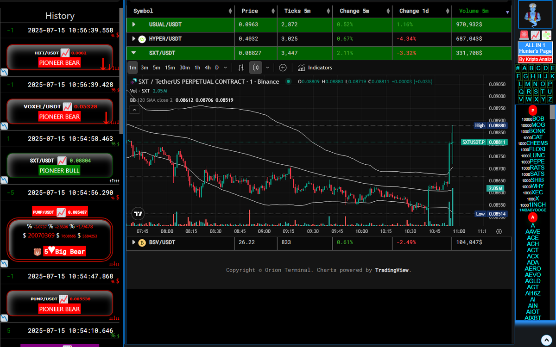Select the candlestick chart style icon
556x347 pixels.
(256, 68)
